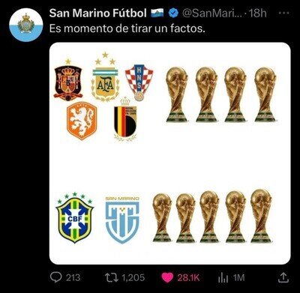This screenshot has width=300, height=293.
Task: Tap the AFA Argentina crest
Action: point(105,76)
